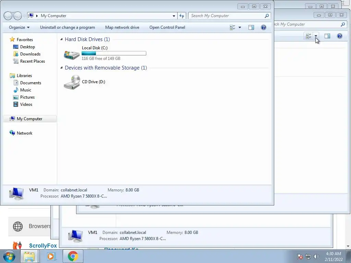The height and width of the screenshot is (263, 351).
Task: Click the Action Center flag tray icon
Action: (x=300, y=256)
